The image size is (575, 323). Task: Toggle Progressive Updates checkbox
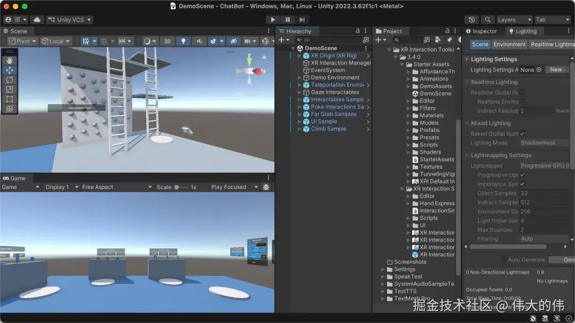(522, 175)
